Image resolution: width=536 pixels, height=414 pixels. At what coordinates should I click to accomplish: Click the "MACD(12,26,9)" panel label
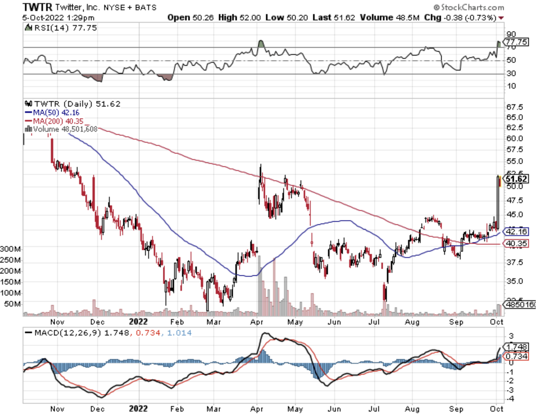[68, 333]
